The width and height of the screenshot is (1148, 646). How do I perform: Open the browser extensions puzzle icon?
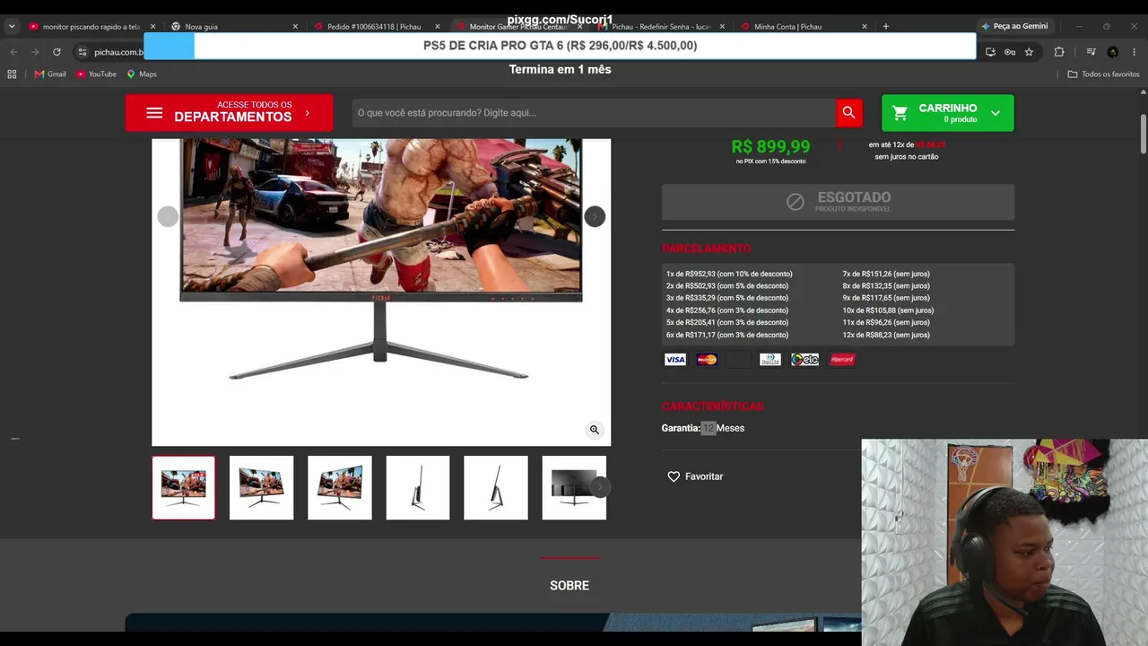pos(1059,52)
